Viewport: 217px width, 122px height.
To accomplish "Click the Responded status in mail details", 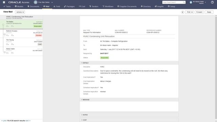I will [x=104, y=58].
